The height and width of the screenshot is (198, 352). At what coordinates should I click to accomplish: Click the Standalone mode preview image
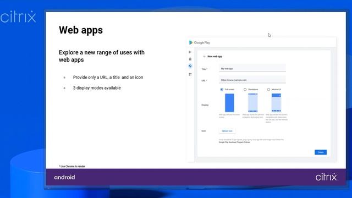pyautogui.click(x=253, y=103)
